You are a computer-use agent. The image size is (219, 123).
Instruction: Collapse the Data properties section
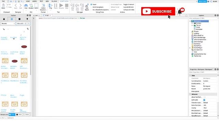click(190, 76)
